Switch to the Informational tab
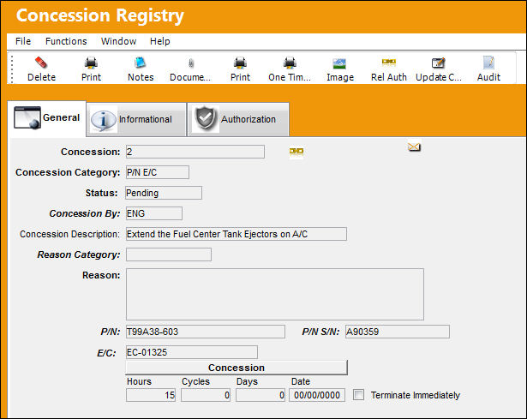Screen dimensions: 527x419 coord(136,119)
